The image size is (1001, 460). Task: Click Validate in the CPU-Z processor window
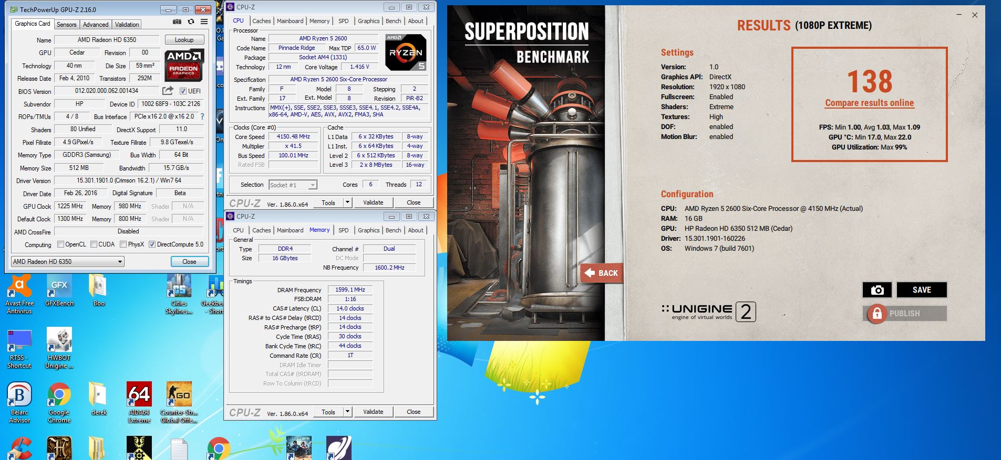[373, 202]
